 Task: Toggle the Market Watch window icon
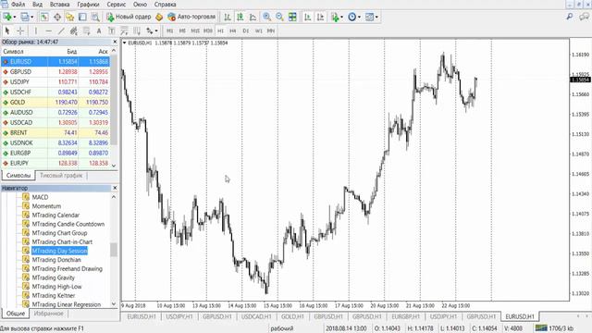point(44,17)
